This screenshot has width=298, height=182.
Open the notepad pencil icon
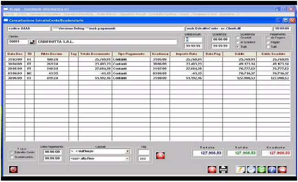240,169
